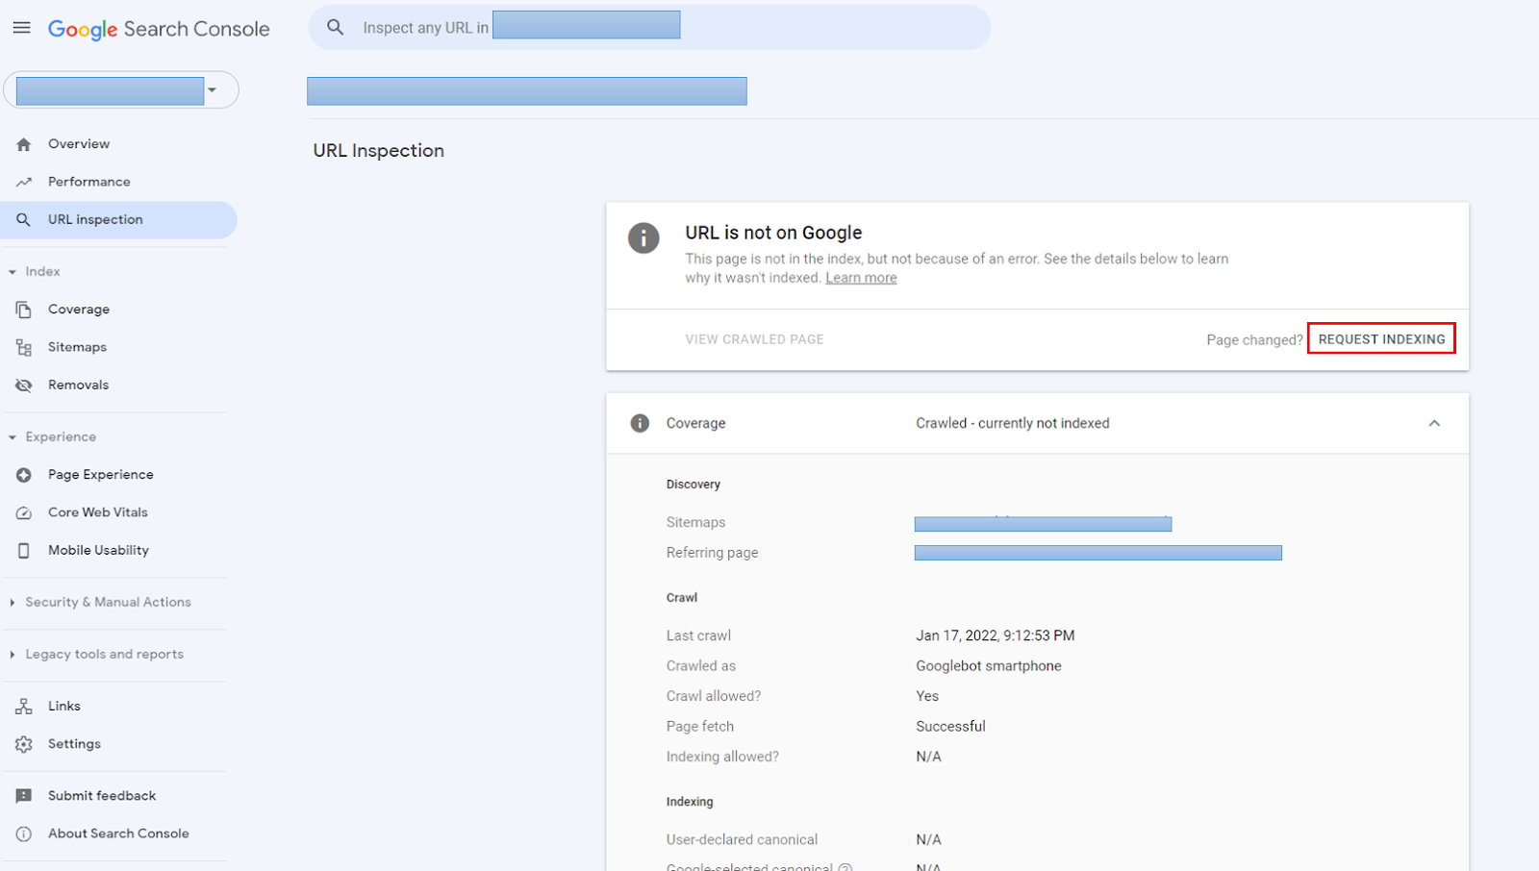Collapse the Index sidebar group

click(13, 272)
